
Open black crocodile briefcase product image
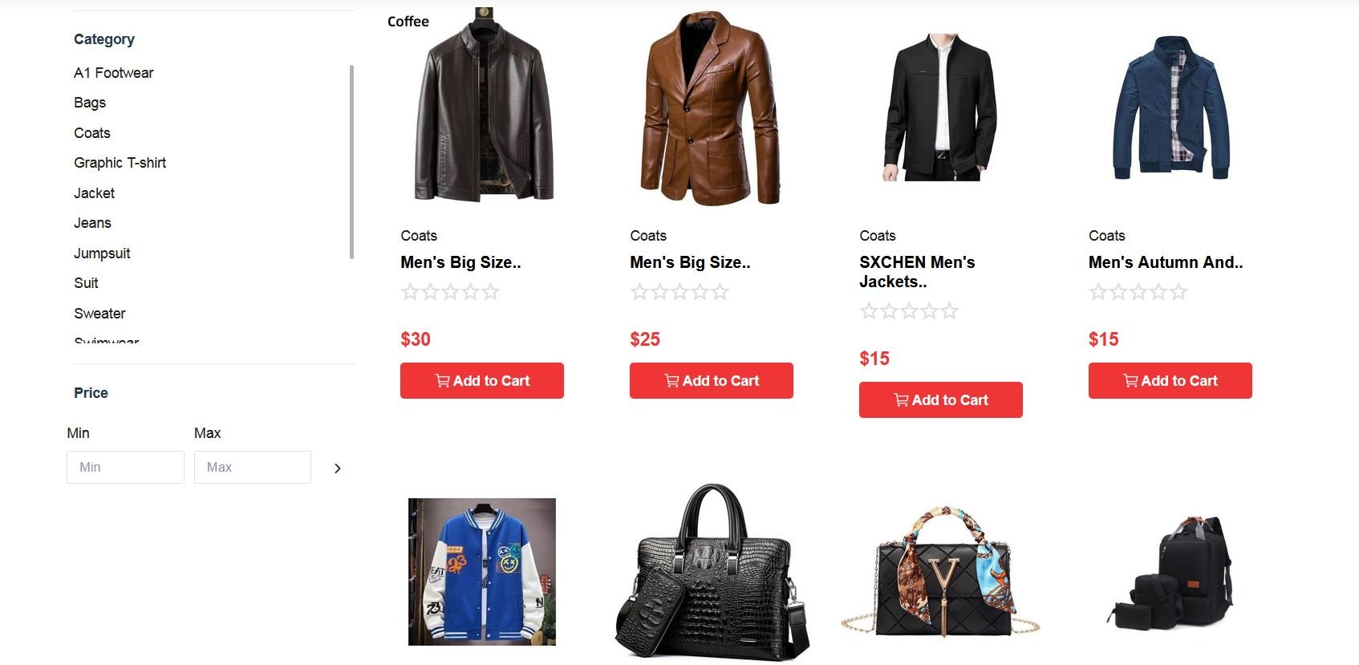[x=712, y=571]
